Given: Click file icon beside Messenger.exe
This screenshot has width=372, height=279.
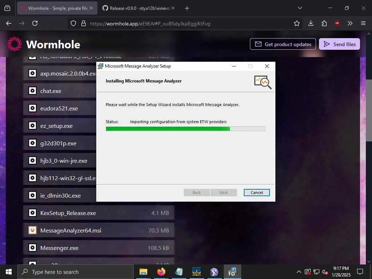Looking at the screenshot, I should (32, 248).
